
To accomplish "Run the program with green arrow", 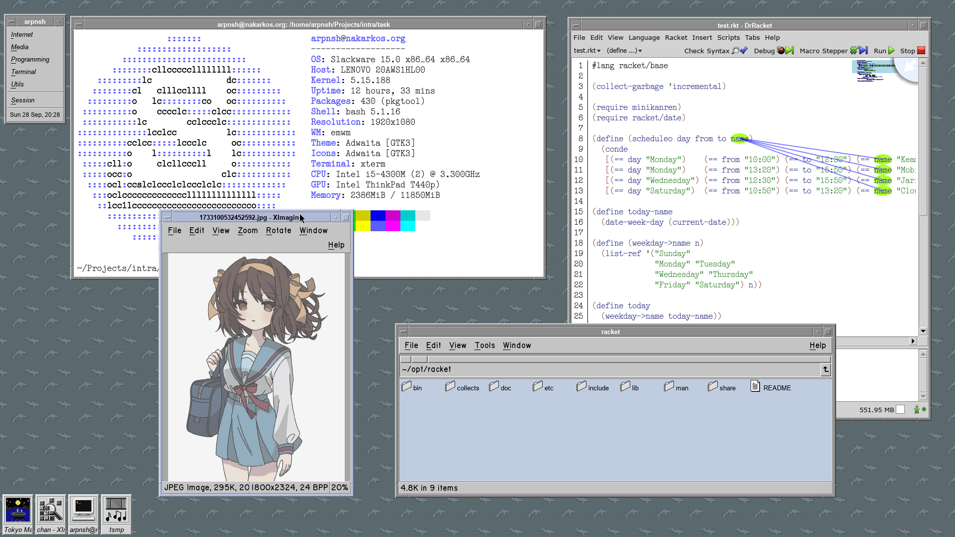I will click(891, 51).
